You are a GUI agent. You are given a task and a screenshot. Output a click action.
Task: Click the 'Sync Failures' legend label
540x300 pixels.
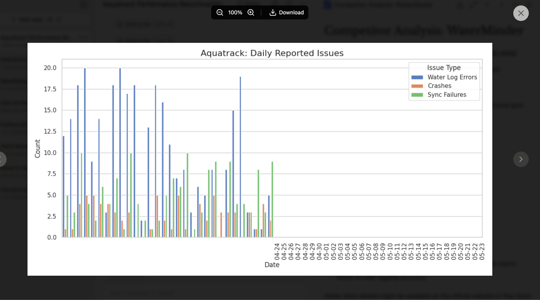pos(447,95)
